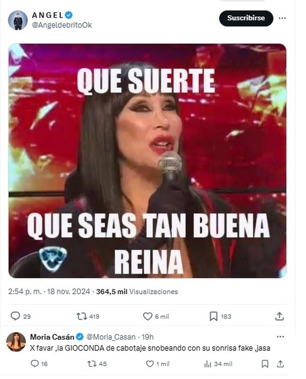Reply to Moria Casán's comment

click(34, 363)
